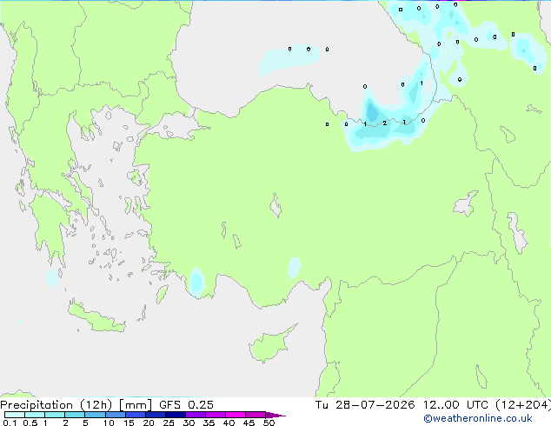Image resolution: width=551 pixels, height=426 pixels.
Task: Click the legend value "35"
Action: coord(209,423)
